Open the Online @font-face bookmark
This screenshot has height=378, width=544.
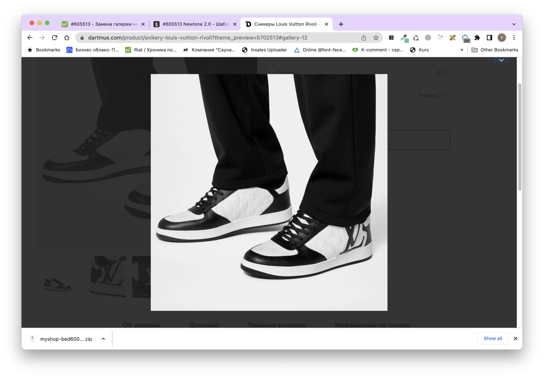tap(320, 50)
